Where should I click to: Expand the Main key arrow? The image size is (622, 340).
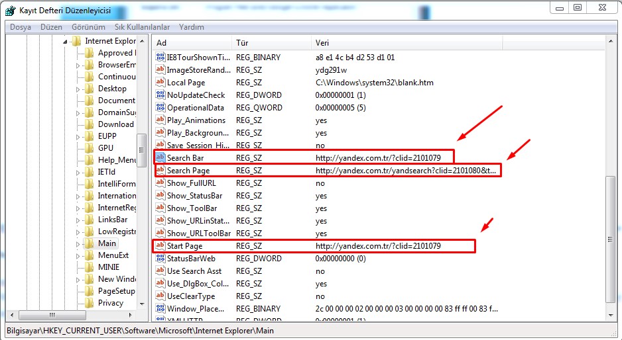(x=78, y=243)
